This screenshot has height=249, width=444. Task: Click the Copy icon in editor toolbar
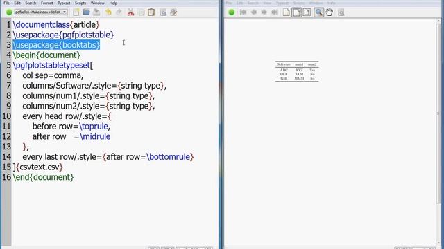click(x=141, y=12)
